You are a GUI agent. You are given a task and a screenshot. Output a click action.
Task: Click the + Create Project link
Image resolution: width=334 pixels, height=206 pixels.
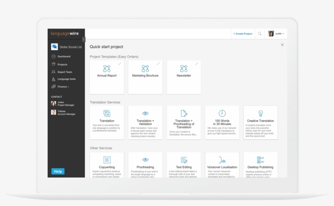(243, 34)
